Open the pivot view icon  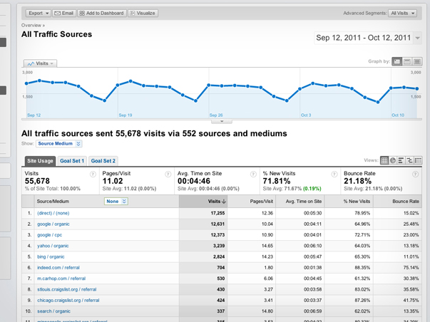(x=418, y=160)
